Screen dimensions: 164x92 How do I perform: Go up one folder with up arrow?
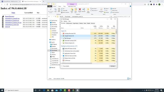coord(55,17)
